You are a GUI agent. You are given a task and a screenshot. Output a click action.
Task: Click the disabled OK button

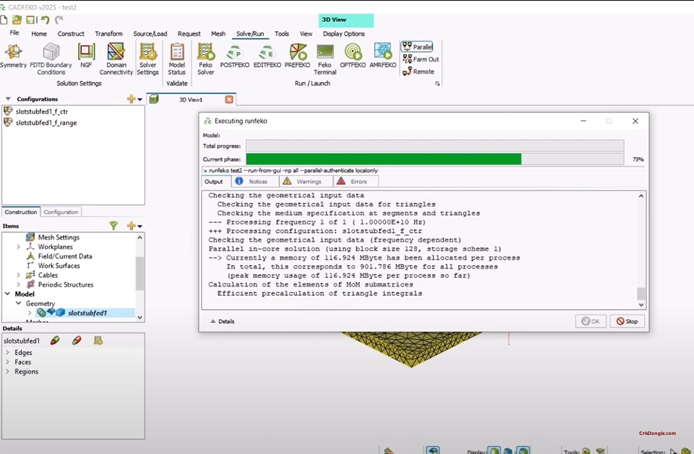590,321
